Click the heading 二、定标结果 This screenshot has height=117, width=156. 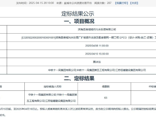tap(79, 78)
